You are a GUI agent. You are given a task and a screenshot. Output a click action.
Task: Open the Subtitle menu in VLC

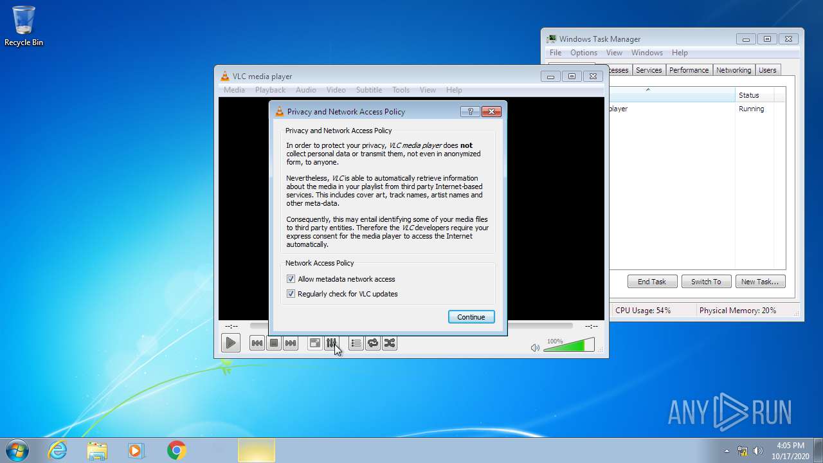[x=369, y=90]
